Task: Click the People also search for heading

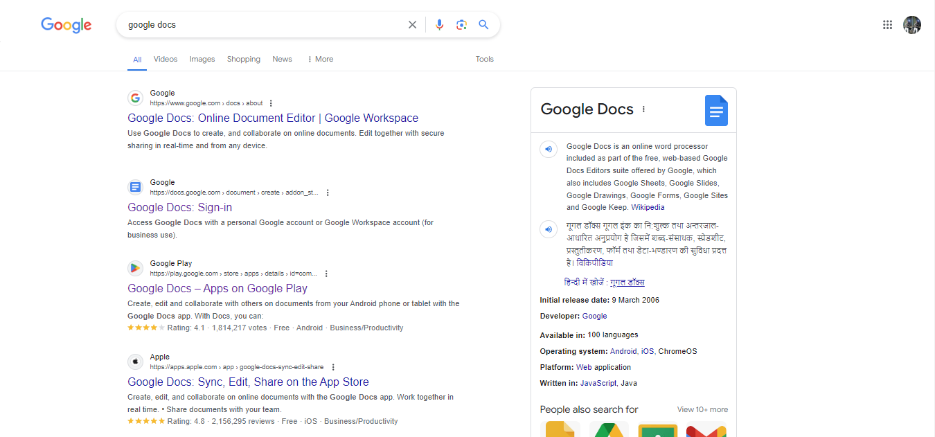Action: coord(589,409)
